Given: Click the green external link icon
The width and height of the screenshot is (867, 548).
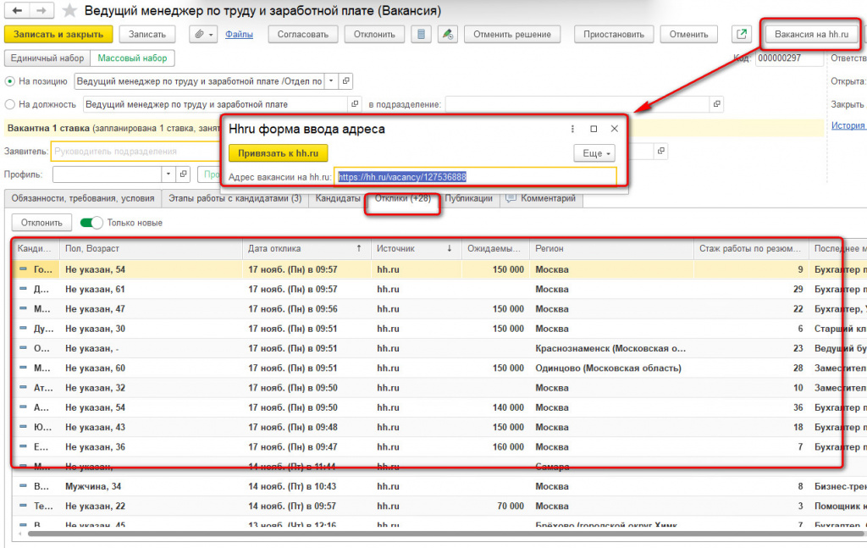Looking at the screenshot, I should (742, 35).
